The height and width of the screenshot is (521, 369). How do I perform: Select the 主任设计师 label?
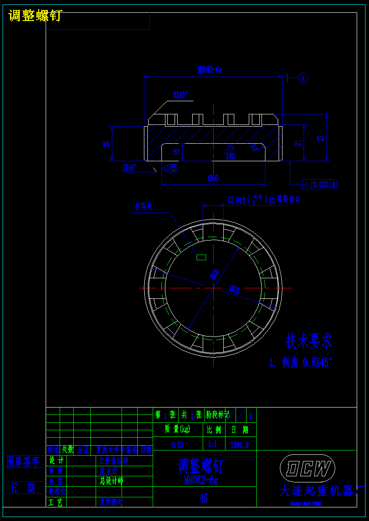tap(114, 461)
